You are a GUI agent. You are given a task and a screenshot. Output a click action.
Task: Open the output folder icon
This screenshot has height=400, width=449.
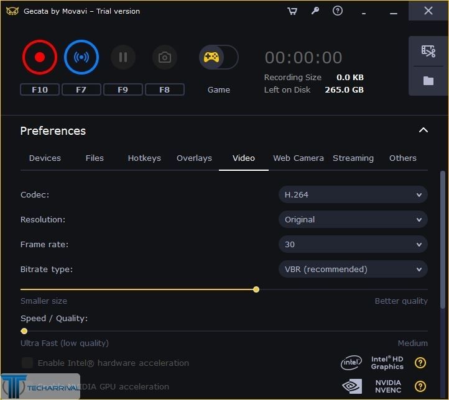click(x=428, y=81)
